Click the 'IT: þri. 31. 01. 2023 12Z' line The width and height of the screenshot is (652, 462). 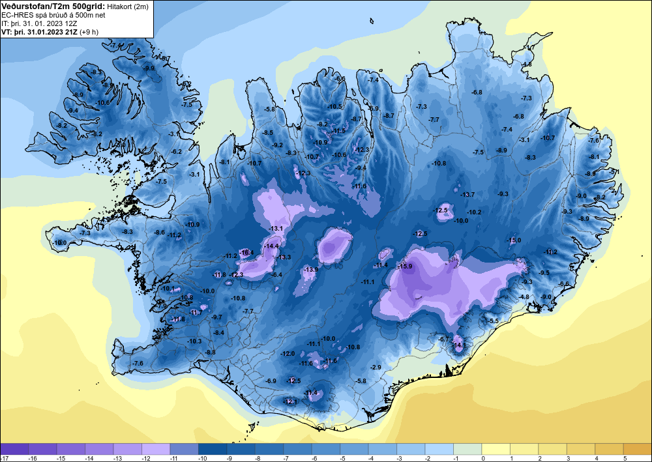[39, 23]
